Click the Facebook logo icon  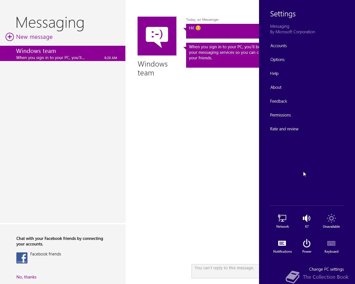(22, 258)
